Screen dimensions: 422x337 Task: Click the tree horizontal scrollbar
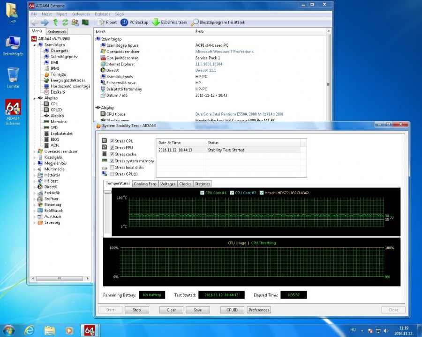pos(60,278)
